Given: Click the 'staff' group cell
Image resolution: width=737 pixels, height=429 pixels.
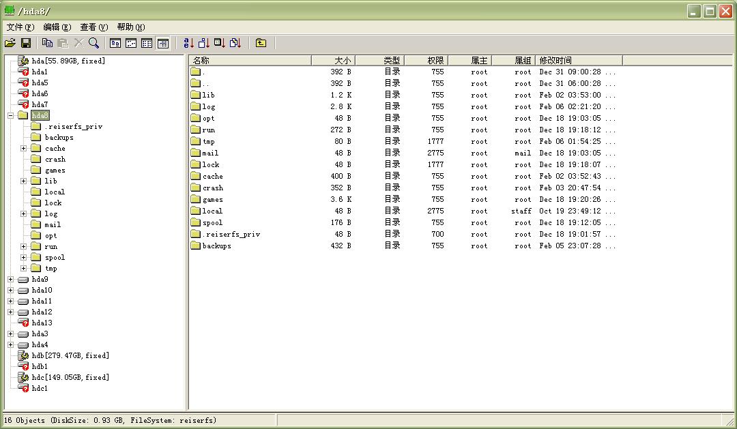Looking at the screenshot, I should [x=521, y=211].
